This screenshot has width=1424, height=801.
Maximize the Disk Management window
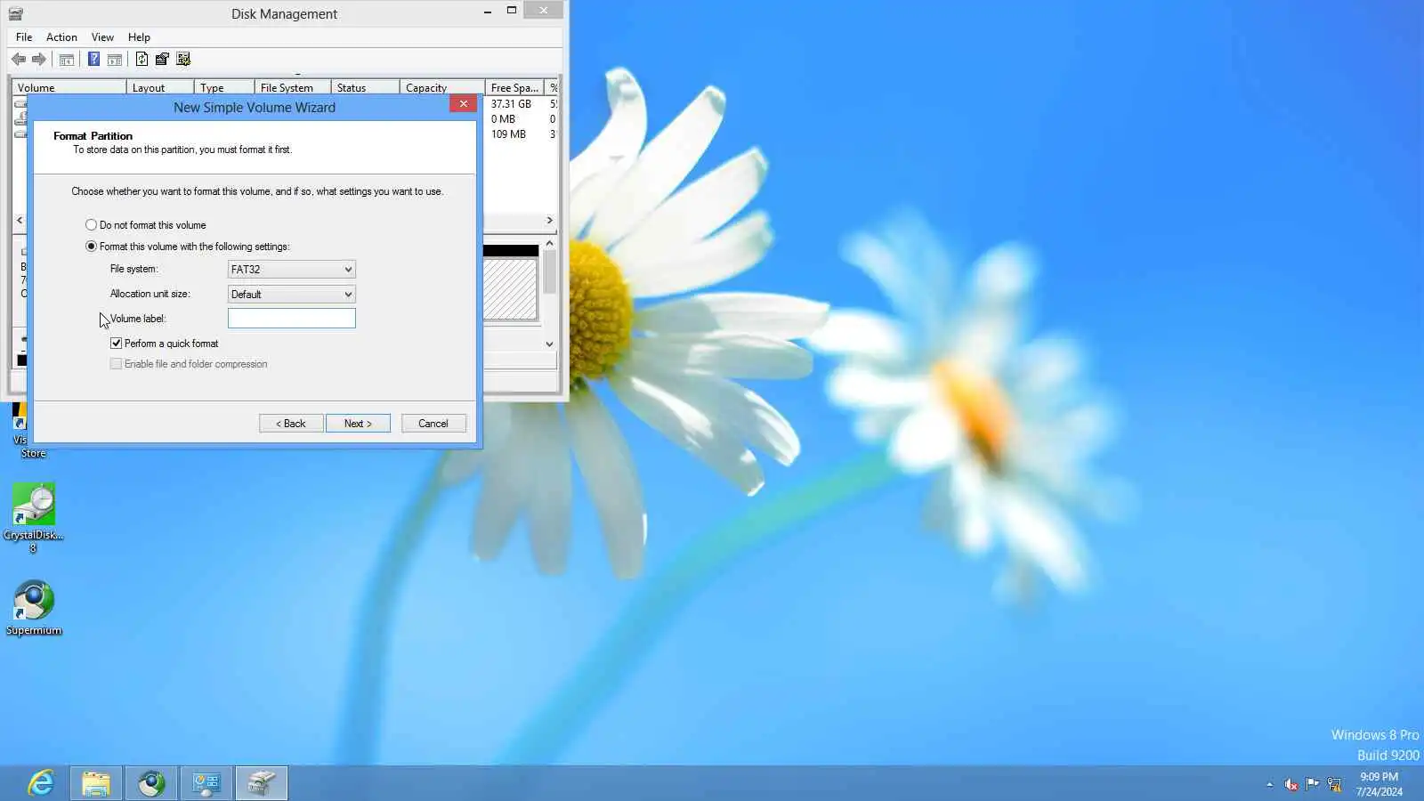(512, 11)
